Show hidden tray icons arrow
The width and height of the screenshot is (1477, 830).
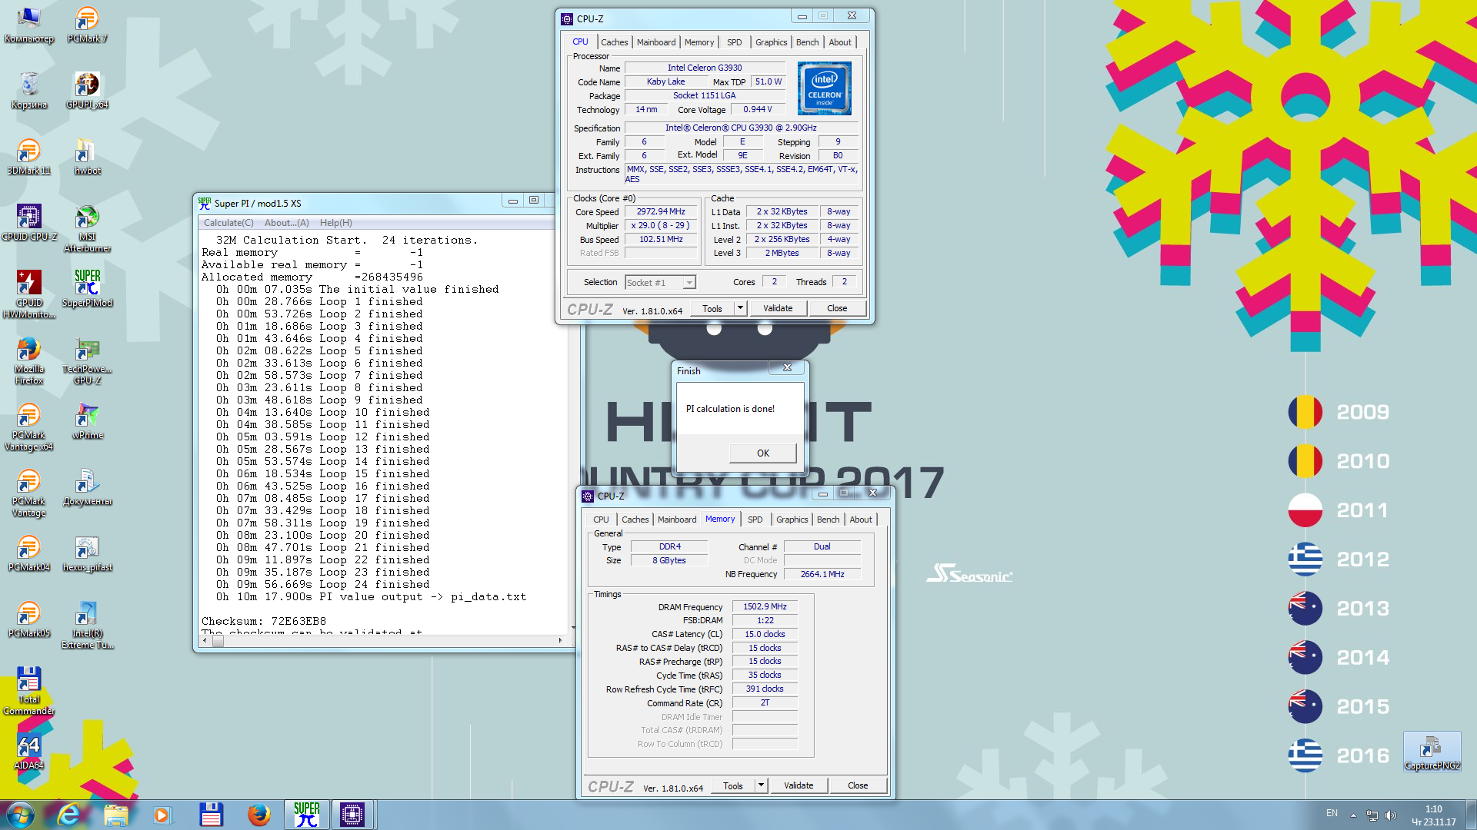tap(1353, 815)
